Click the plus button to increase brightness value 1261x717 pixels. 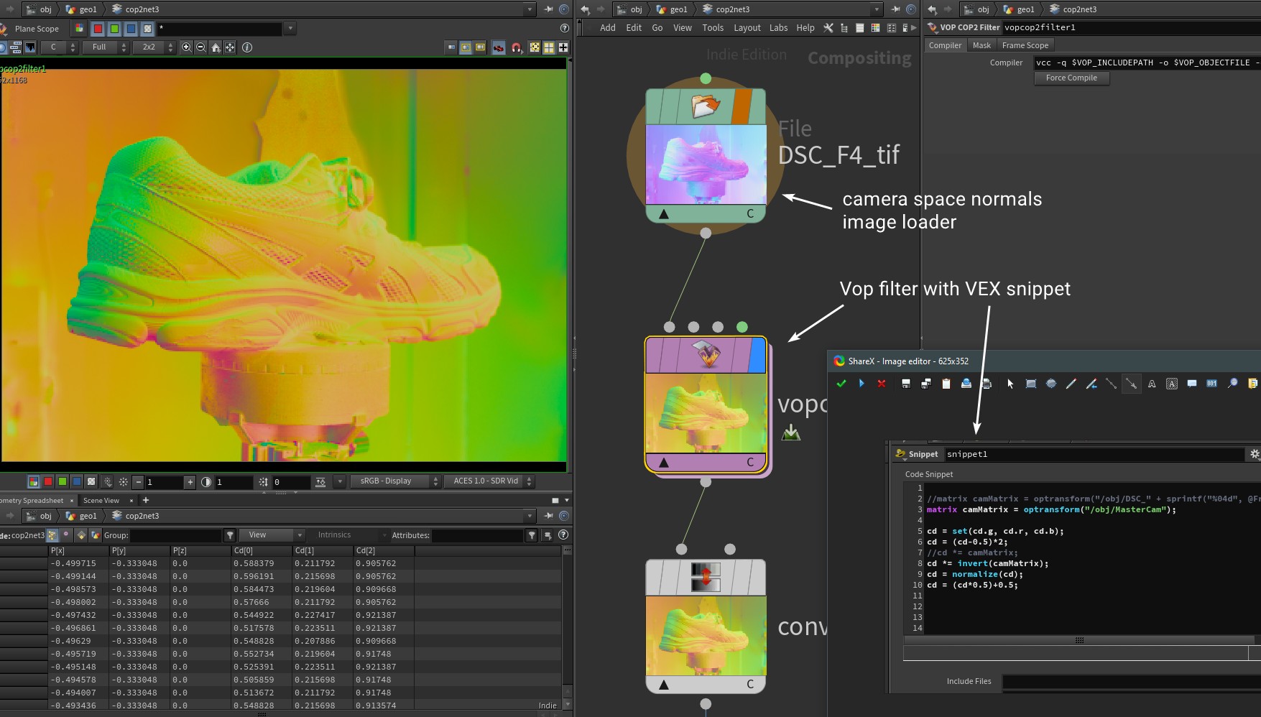(190, 482)
